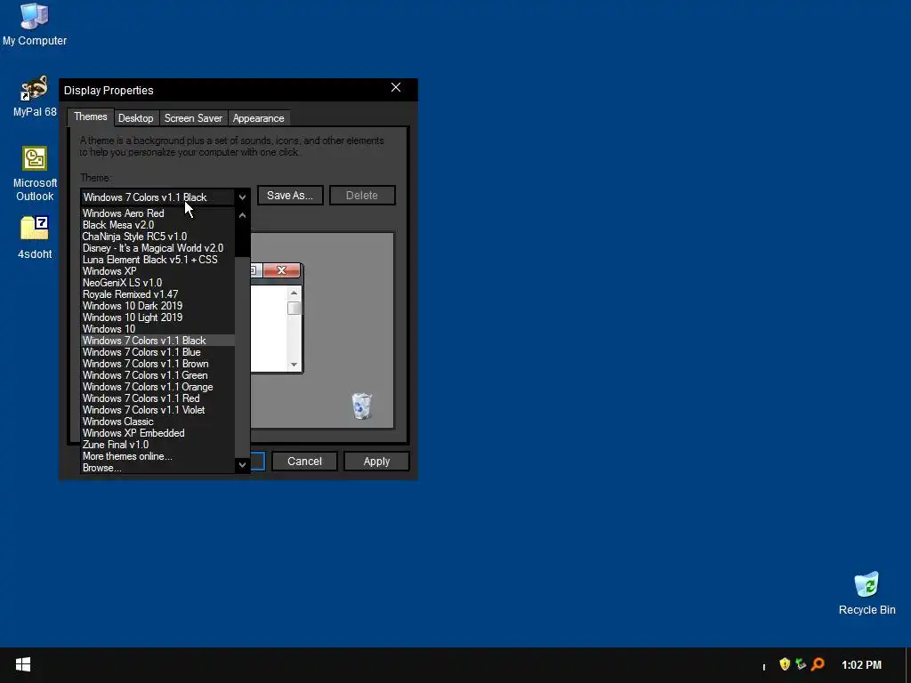Open the My Computer desktop icon
The width and height of the screenshot is (911, 683).
pos(35,24)
